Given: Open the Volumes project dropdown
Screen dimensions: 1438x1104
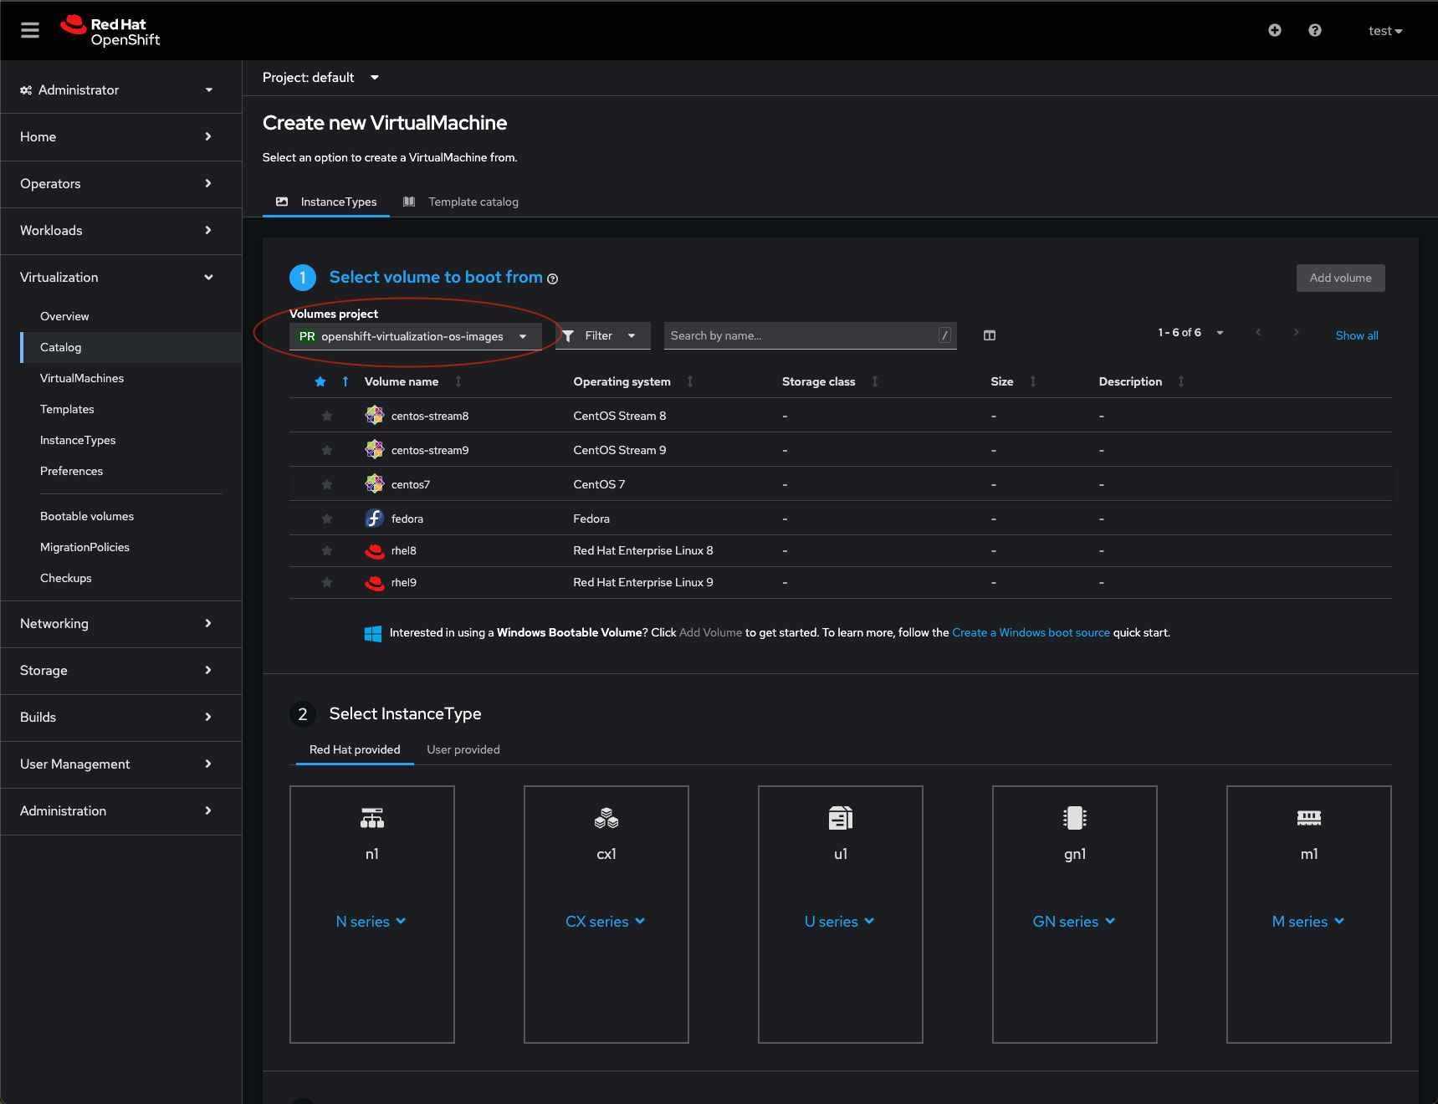Looking at the screenshot, I should (x=415, y=336).
